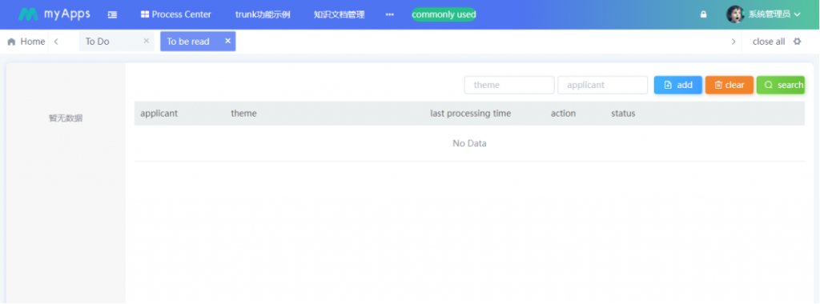The width and height of the screenshot is (820, 304).
Task: Go to Home via house icon
Action: [x=11, y=42]
